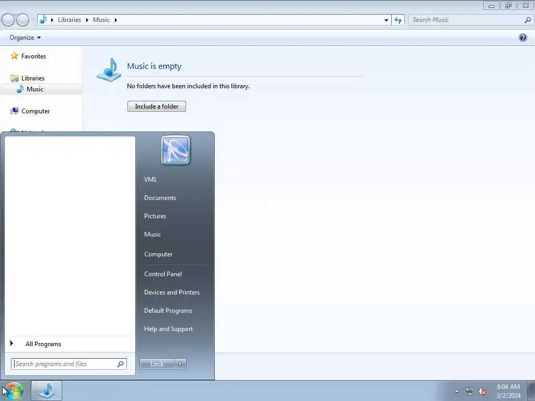
Task: Open Explorer Help with the question mark
Action: click(522, 38)
